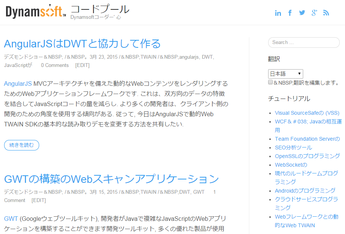Open the 日本語 language dropdown

pyautogui.click(x=285, y=74)
